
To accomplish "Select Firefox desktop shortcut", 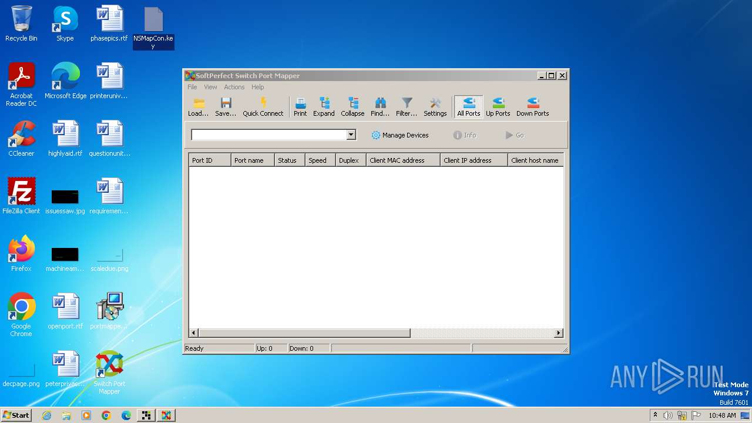I will pyautogui.click(x=21, y=254).
